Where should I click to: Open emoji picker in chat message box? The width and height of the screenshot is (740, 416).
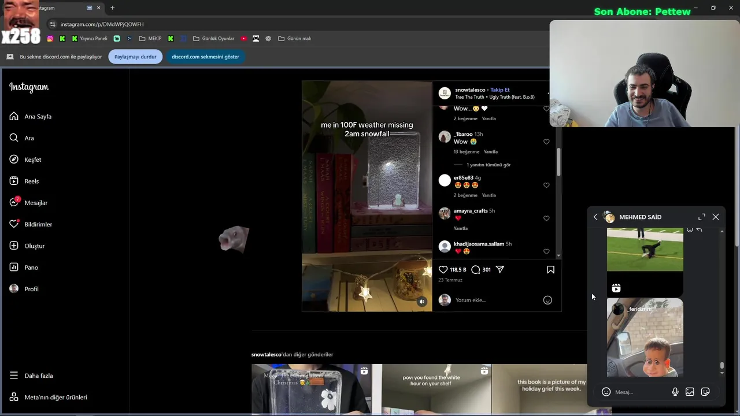[606, 392]
